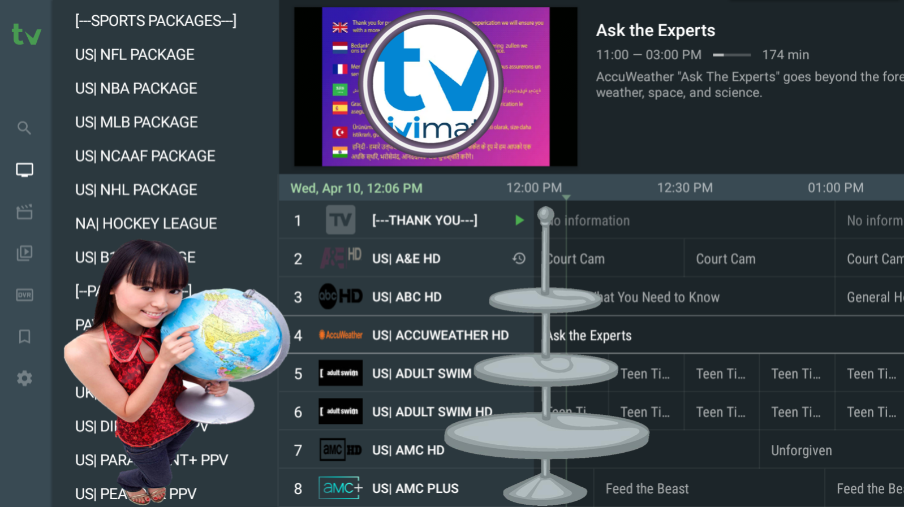Click the AMC HD channel logo

click(341, 450)
